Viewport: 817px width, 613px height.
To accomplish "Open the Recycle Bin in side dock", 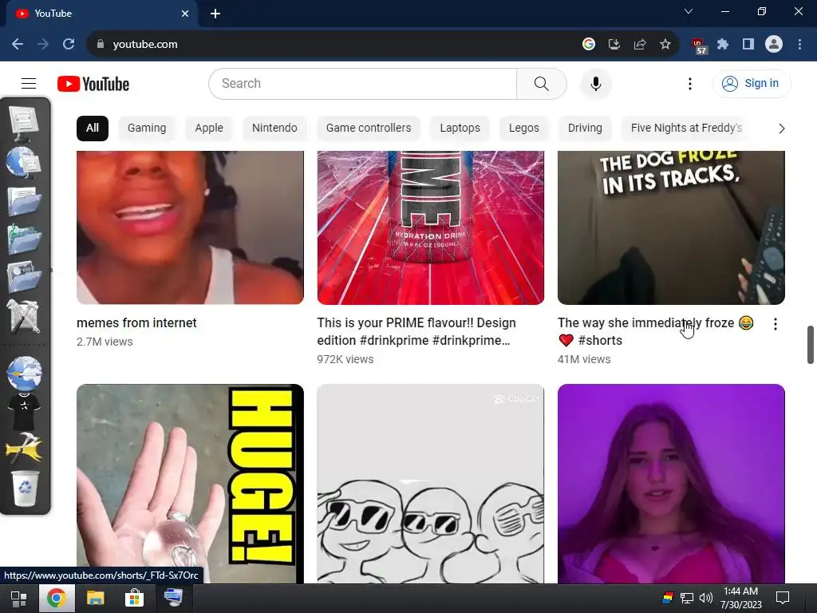I will tap(25, 488).
